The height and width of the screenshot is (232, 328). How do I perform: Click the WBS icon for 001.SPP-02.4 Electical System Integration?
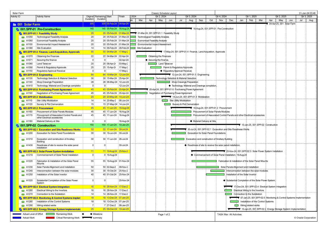click(21, 187)
